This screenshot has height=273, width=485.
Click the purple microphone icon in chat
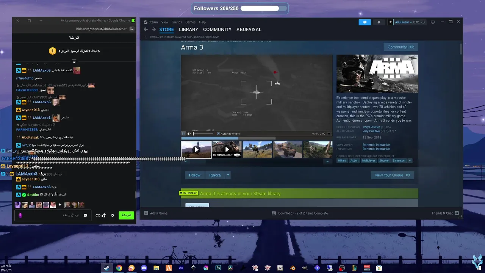[20, 215]
